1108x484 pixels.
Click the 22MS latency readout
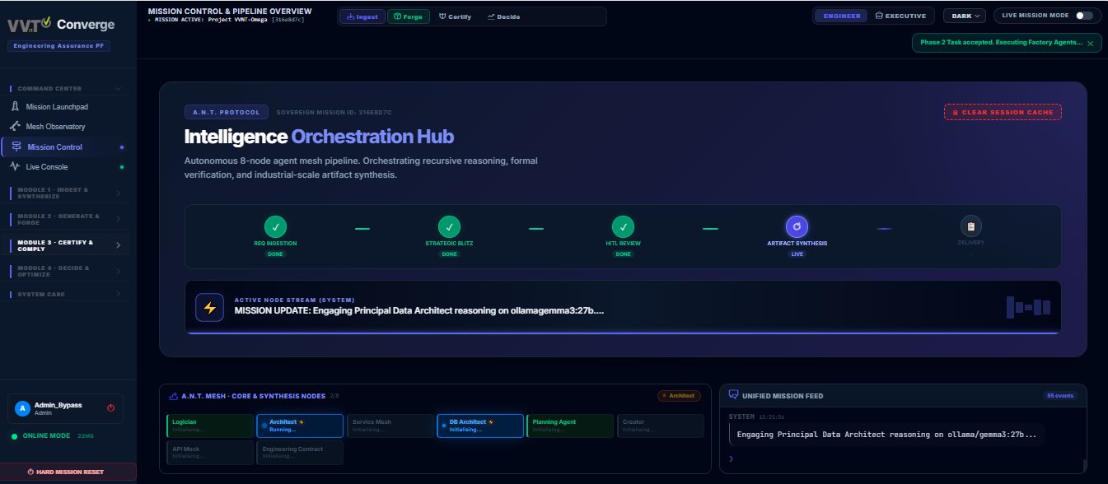click(x=85, y=435)
